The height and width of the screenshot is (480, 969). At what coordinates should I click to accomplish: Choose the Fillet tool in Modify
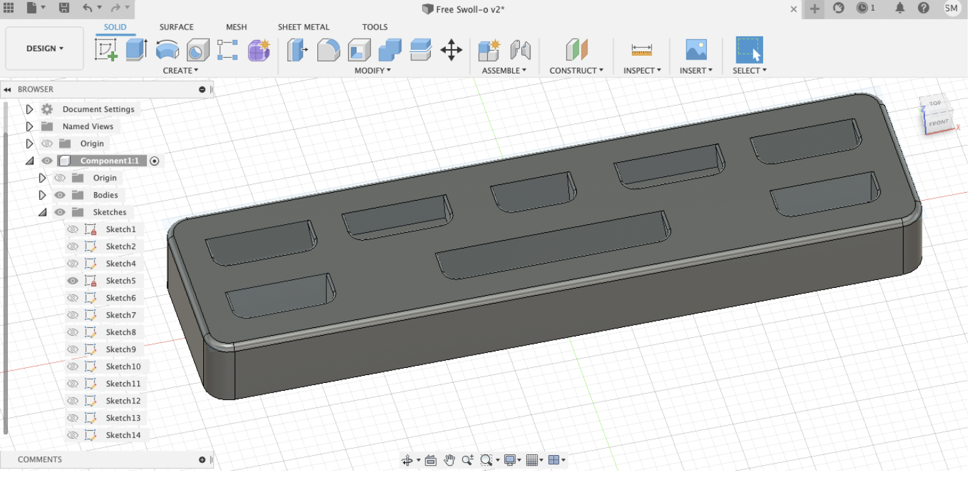tap(328, 50)
